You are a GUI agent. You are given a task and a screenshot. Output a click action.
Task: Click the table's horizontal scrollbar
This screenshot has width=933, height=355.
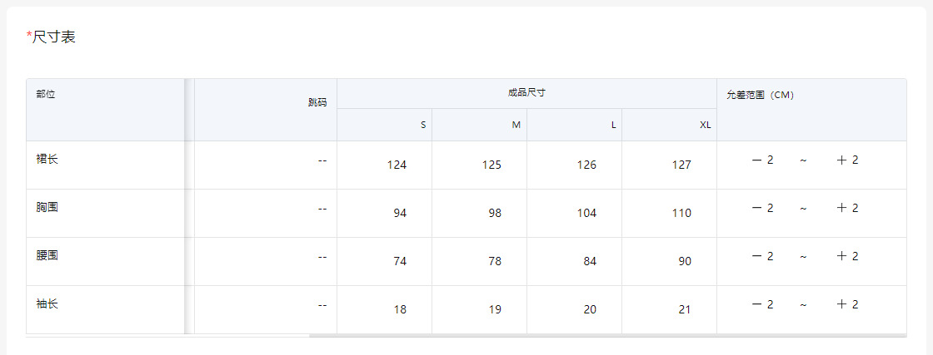606,336
